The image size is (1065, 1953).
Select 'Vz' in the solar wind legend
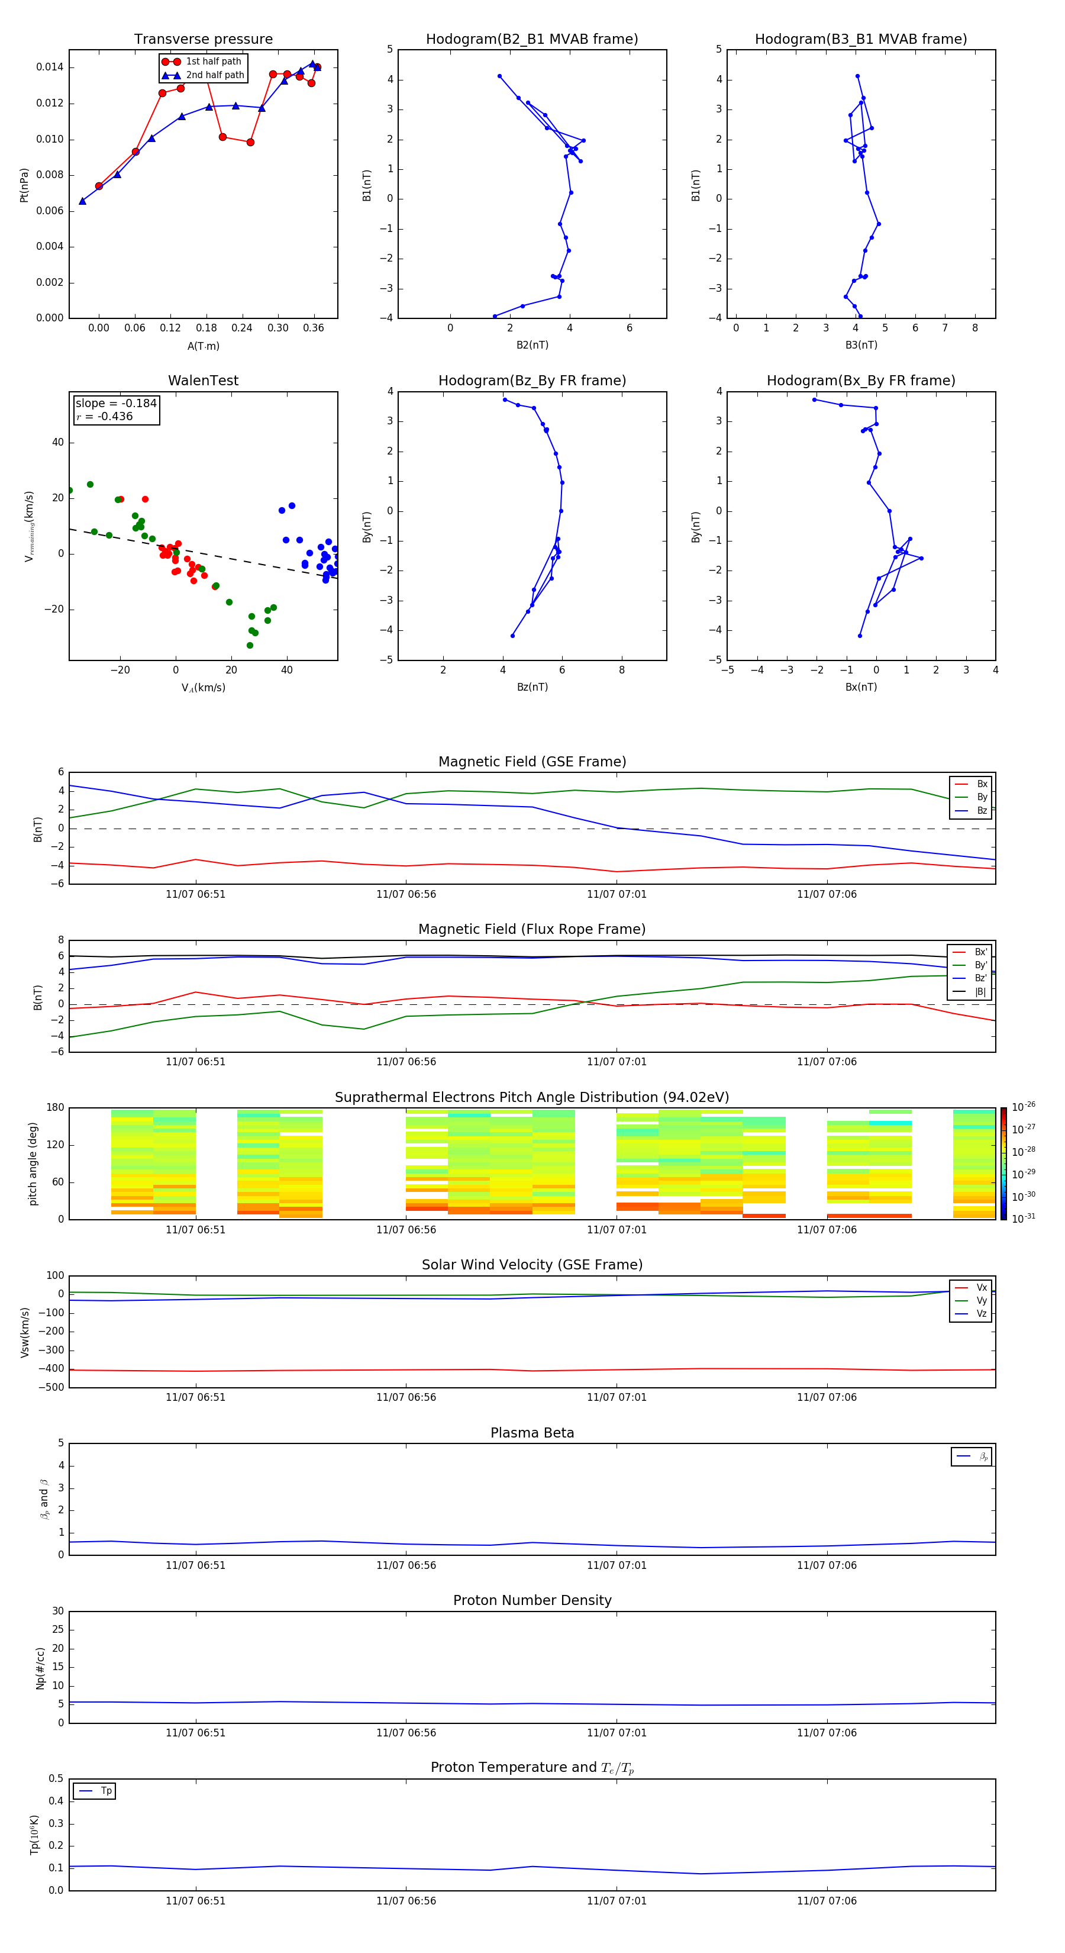point(971,1314)
